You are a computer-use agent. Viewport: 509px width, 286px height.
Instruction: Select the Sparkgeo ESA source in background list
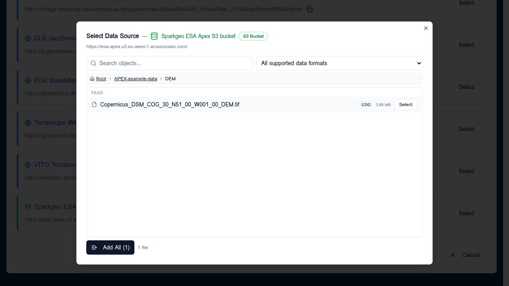pos(466,213)
